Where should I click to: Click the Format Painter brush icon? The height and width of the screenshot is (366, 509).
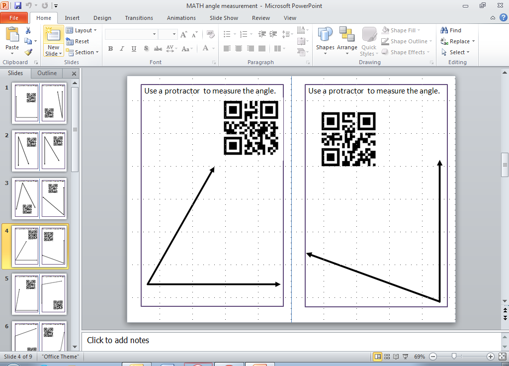pos(28,52)
